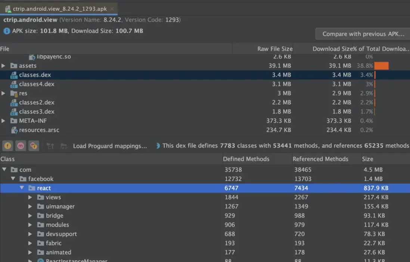Click the resources.arsc file icon
Image resolution: width=410 pixels, height=262 pixels.
click(x=14, y=130)
